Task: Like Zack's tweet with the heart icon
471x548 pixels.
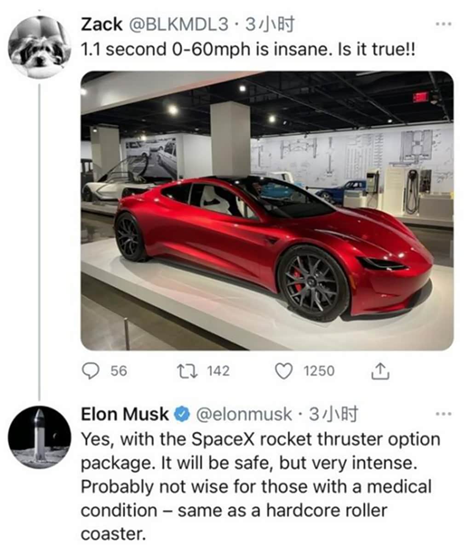Action: pyautogui.click(x=283, y=371)
